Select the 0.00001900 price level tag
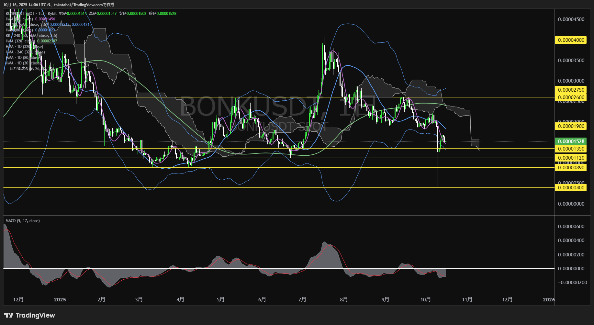 (571, 126)
